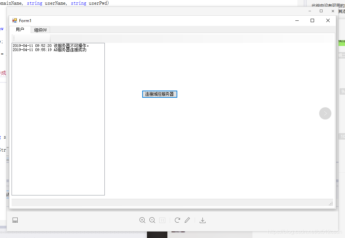Minimize the outer image viewer window
This screenshot has height=238, width=345.
pos(310,11)
